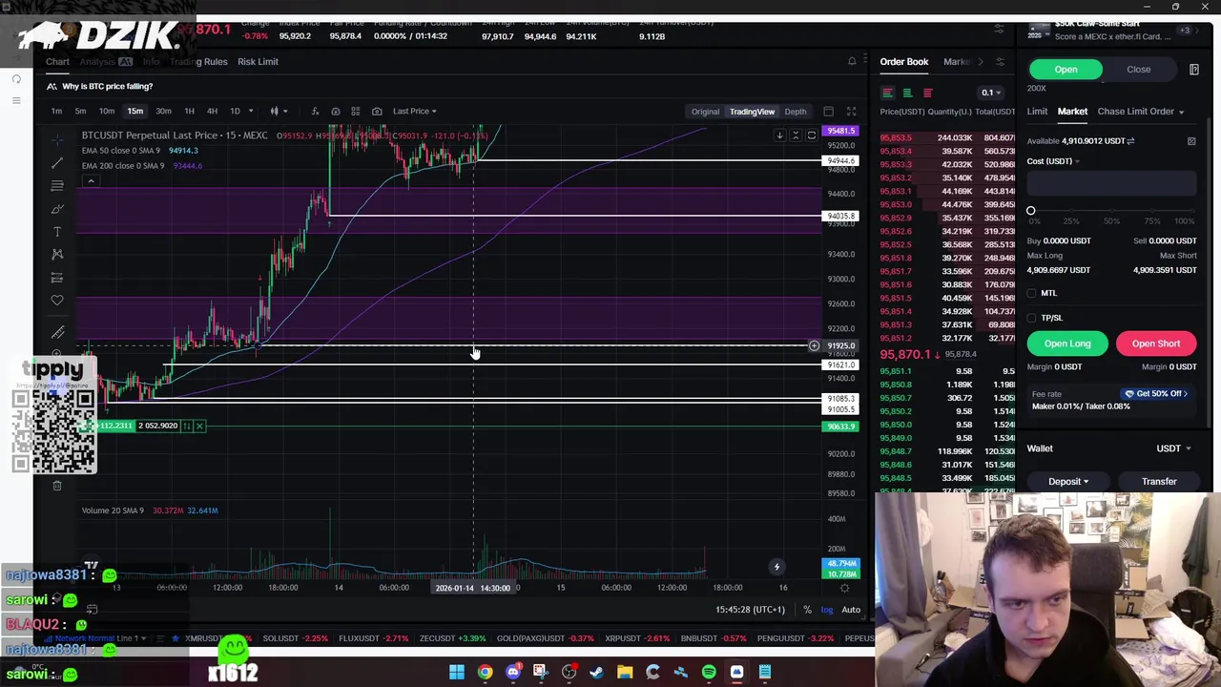Image resolution: width=1221 pixels, height=687 pixels.
Task: Open the chart layout selector icon
Action: (x=828, y=111)
